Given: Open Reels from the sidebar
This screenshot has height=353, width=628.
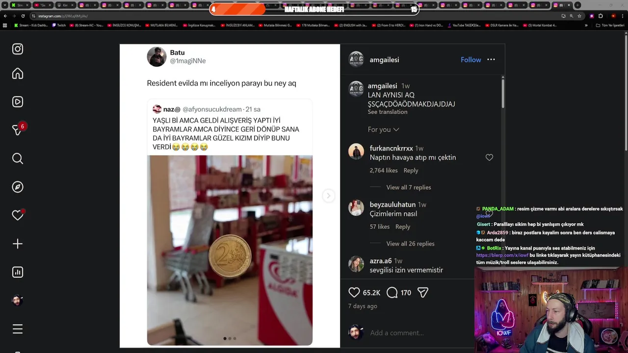Looking at the screenshot, I should [18, 102].
